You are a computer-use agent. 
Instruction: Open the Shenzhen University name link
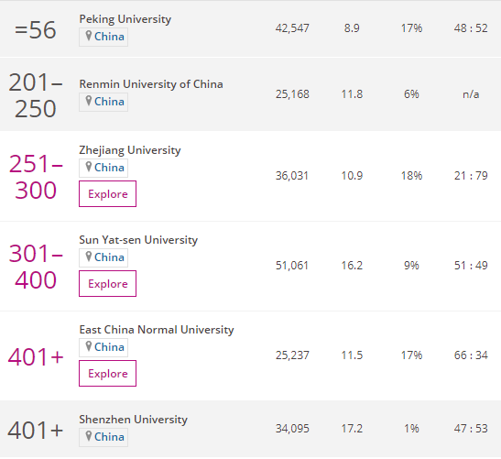tap(133, 420)
